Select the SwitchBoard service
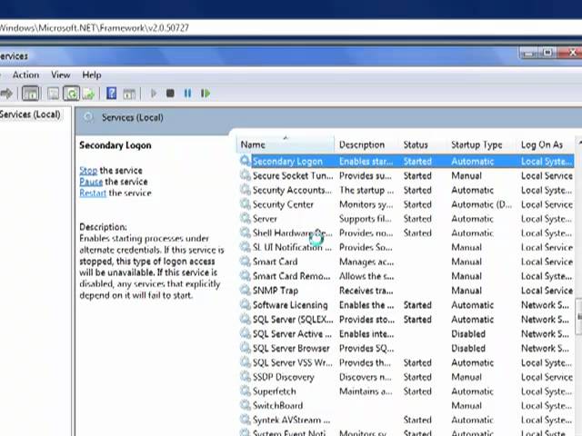582x436 pixels. tap(406, 405)
